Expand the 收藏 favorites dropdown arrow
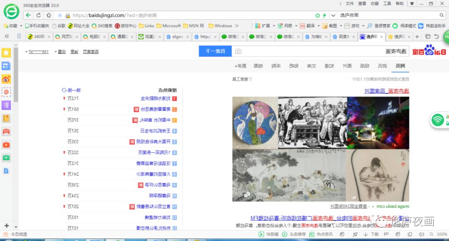Screen dimensions: 449x241 click(x=21, y=26)
